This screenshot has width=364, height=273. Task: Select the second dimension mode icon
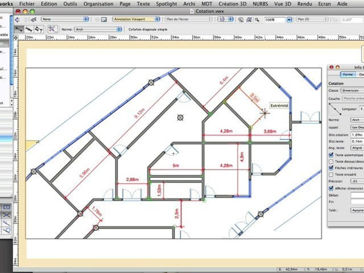click(29, 29)
